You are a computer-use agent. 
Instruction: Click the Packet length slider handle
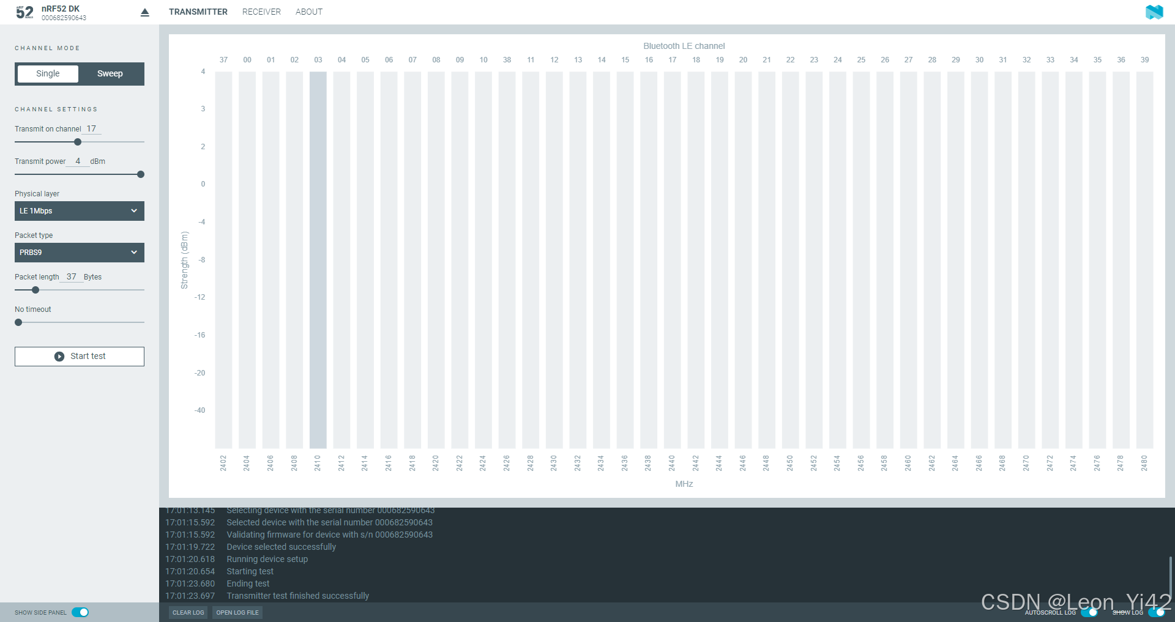point(35,290)
